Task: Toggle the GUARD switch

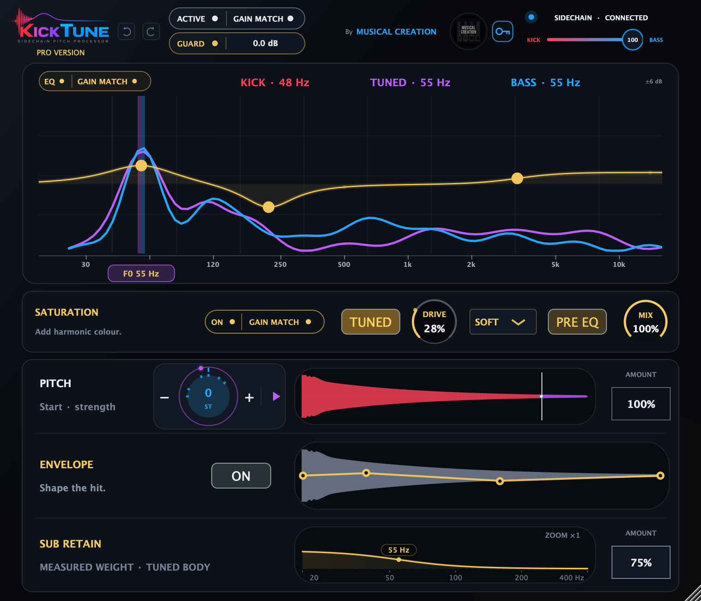Action: 197,43
